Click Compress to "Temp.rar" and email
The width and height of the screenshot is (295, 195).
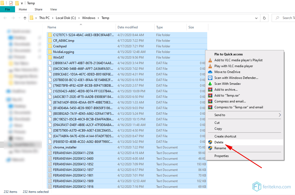(x=245, y=107)
